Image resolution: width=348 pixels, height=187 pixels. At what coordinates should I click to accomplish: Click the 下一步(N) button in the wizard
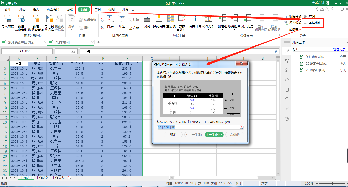click(214, 135)
